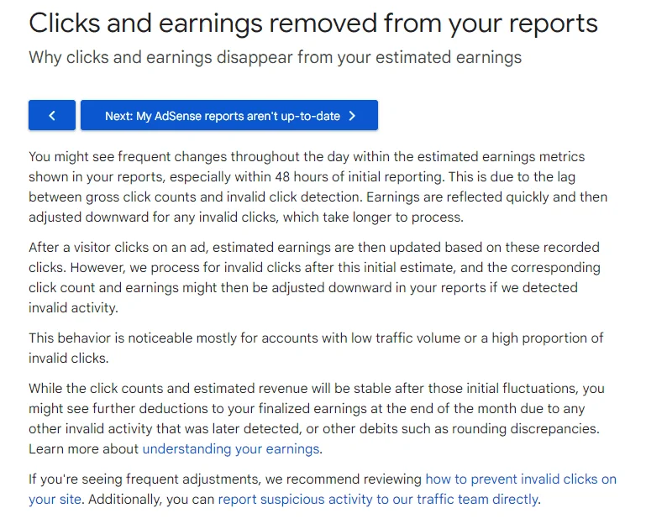Click paragraph starting 'After a visitor clicks on an ad'
The image size is (646, 524).
(x=314, y=277)
